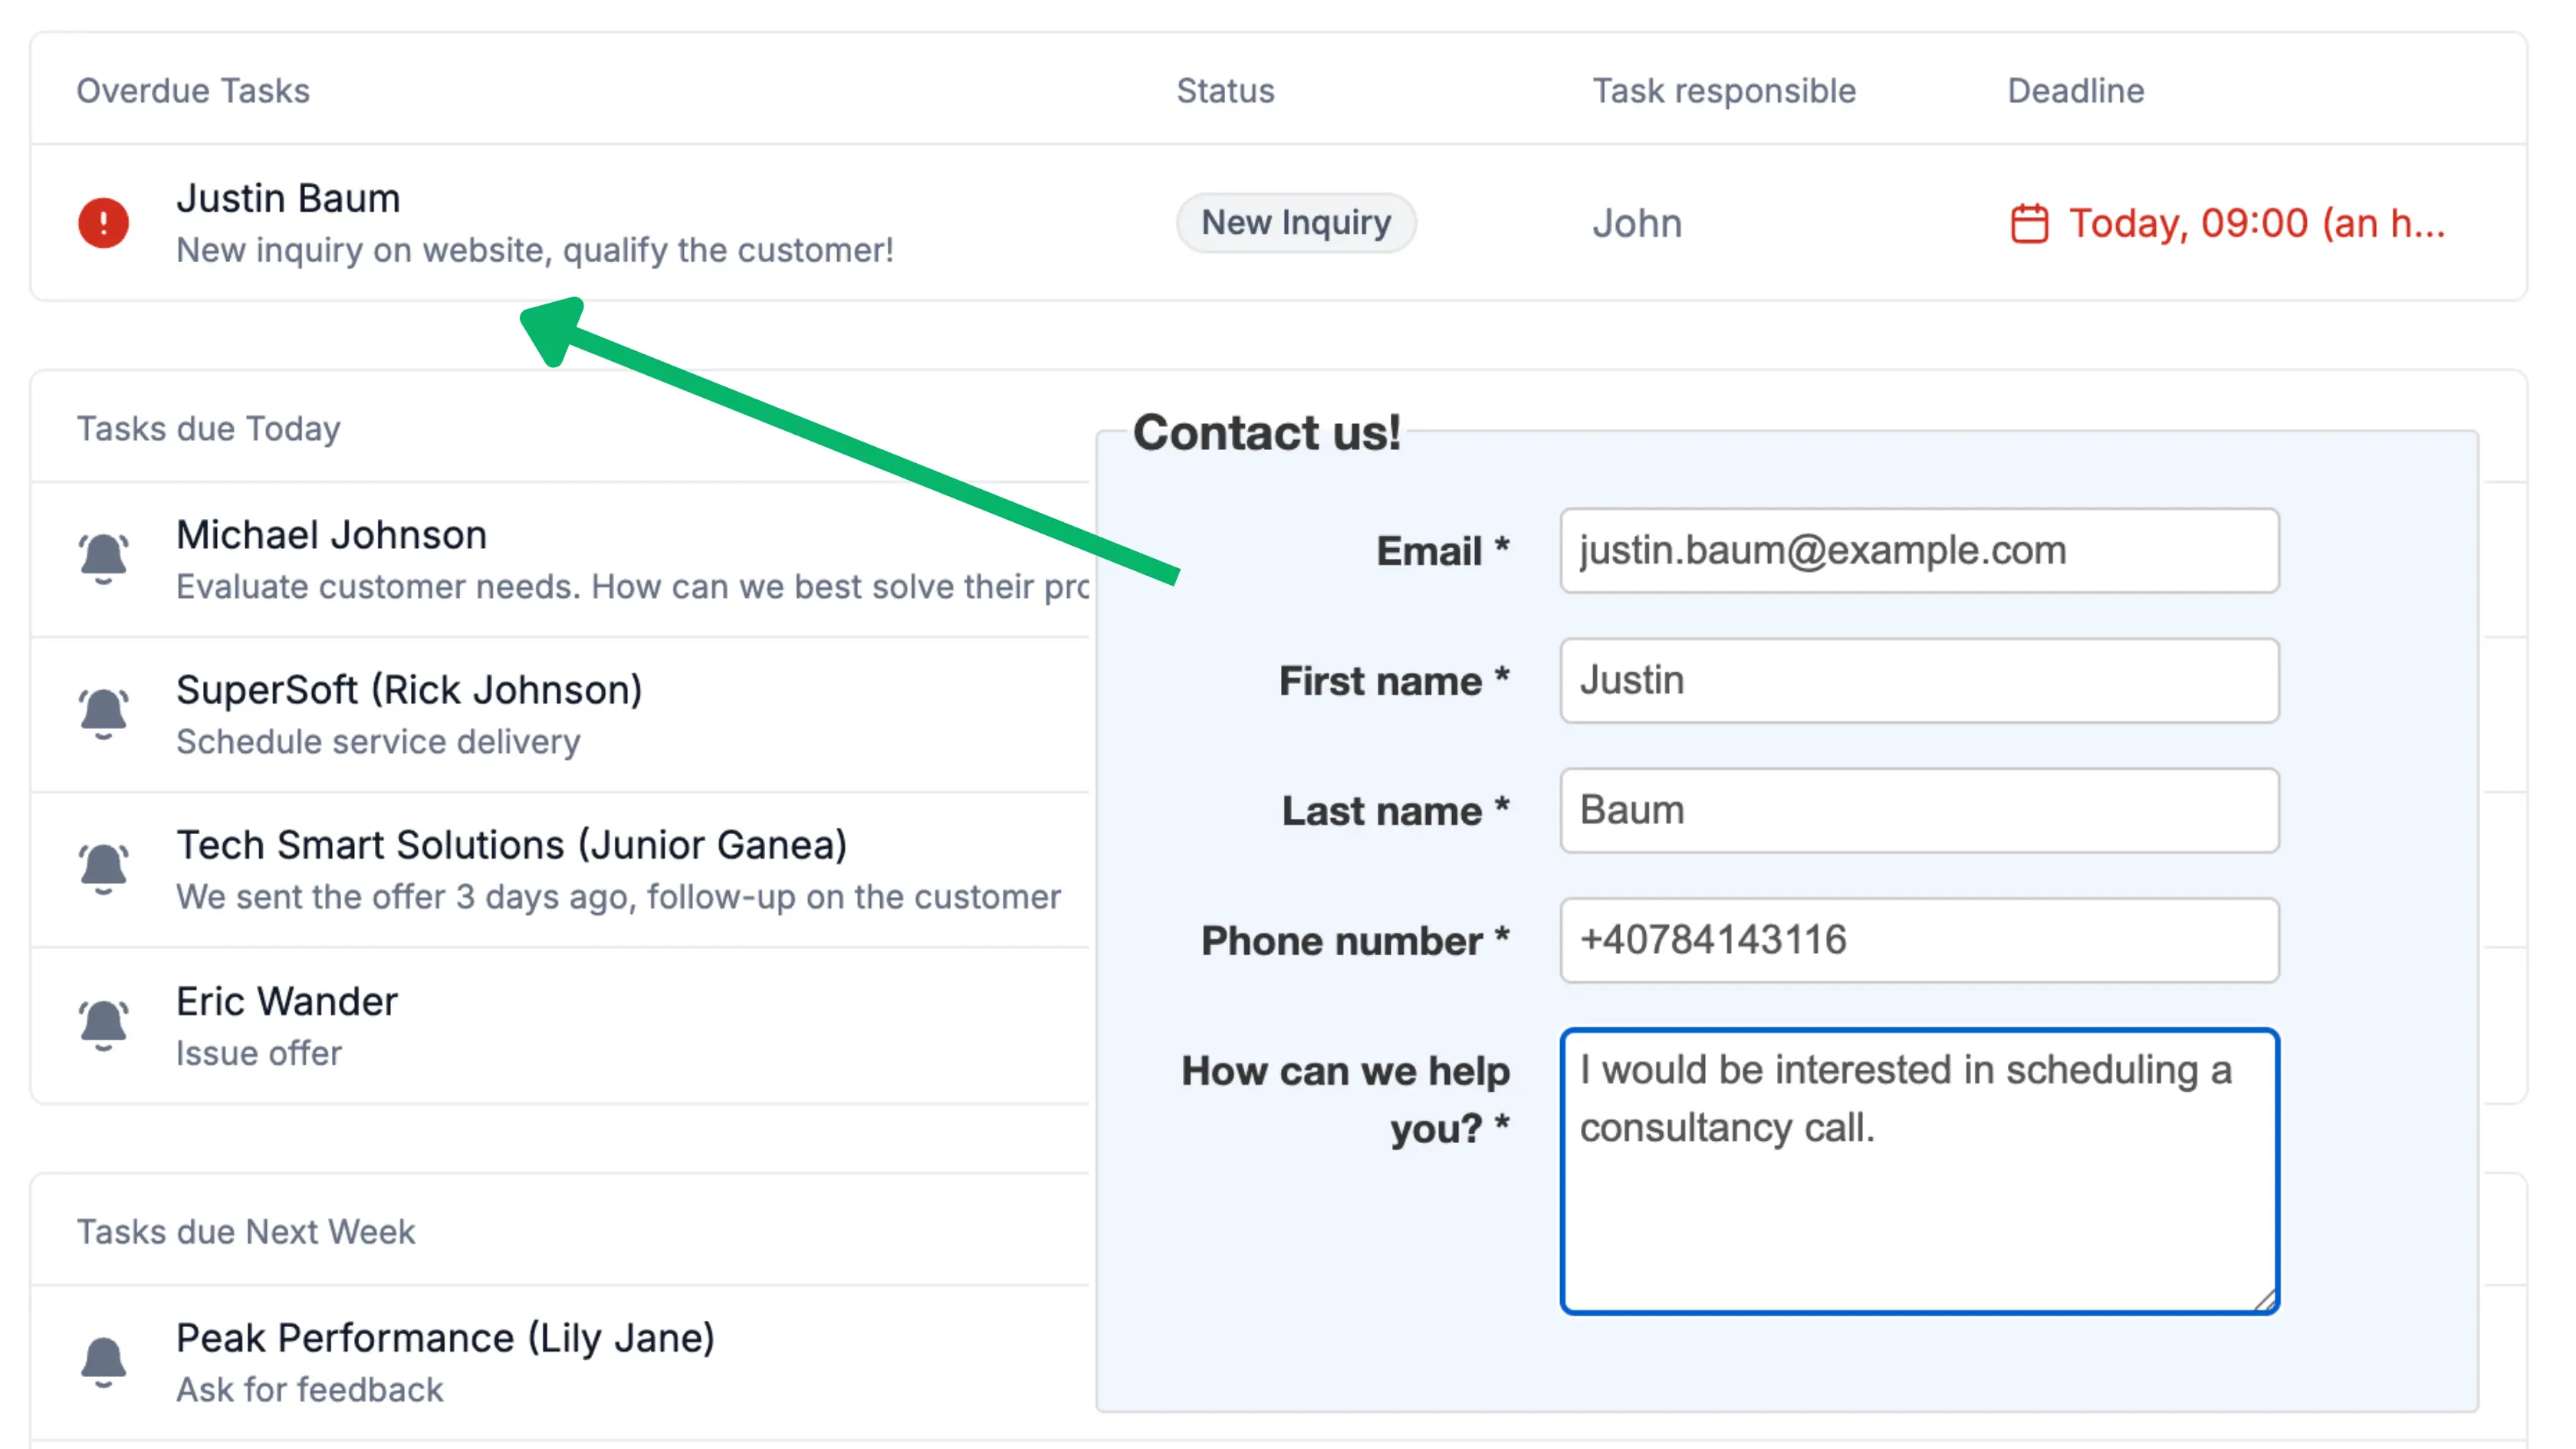Open the Michael Johnson task

[x=331, y=535]
